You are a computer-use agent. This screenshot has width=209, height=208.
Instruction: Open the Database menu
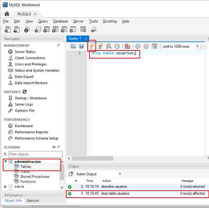[61, 21]
